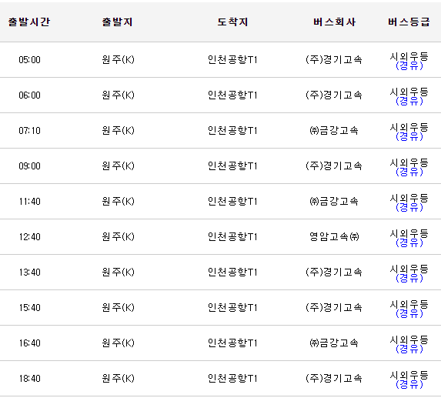This screenshot has width=441, height=398.
Task: Click 원주(K) origin in the 15:40 row
Action: [x=118, y=308]
